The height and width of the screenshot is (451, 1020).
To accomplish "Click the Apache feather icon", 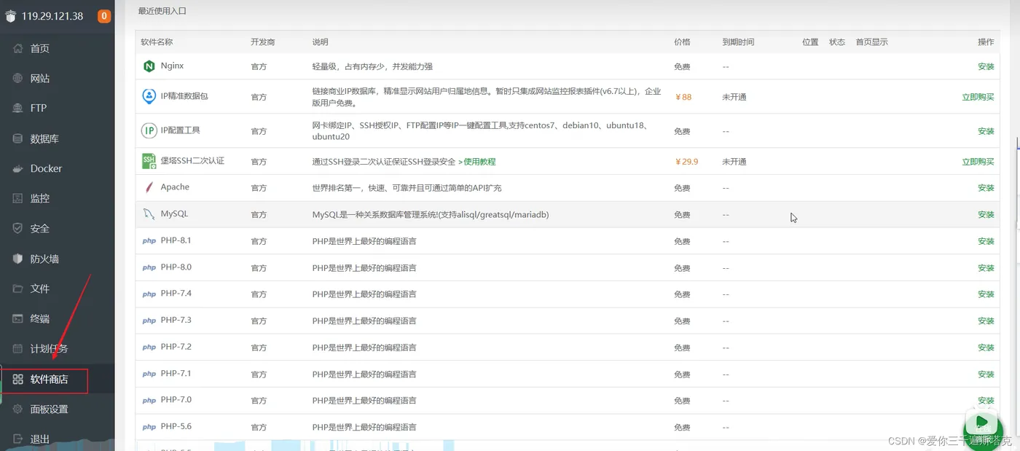I will (149, 187).
